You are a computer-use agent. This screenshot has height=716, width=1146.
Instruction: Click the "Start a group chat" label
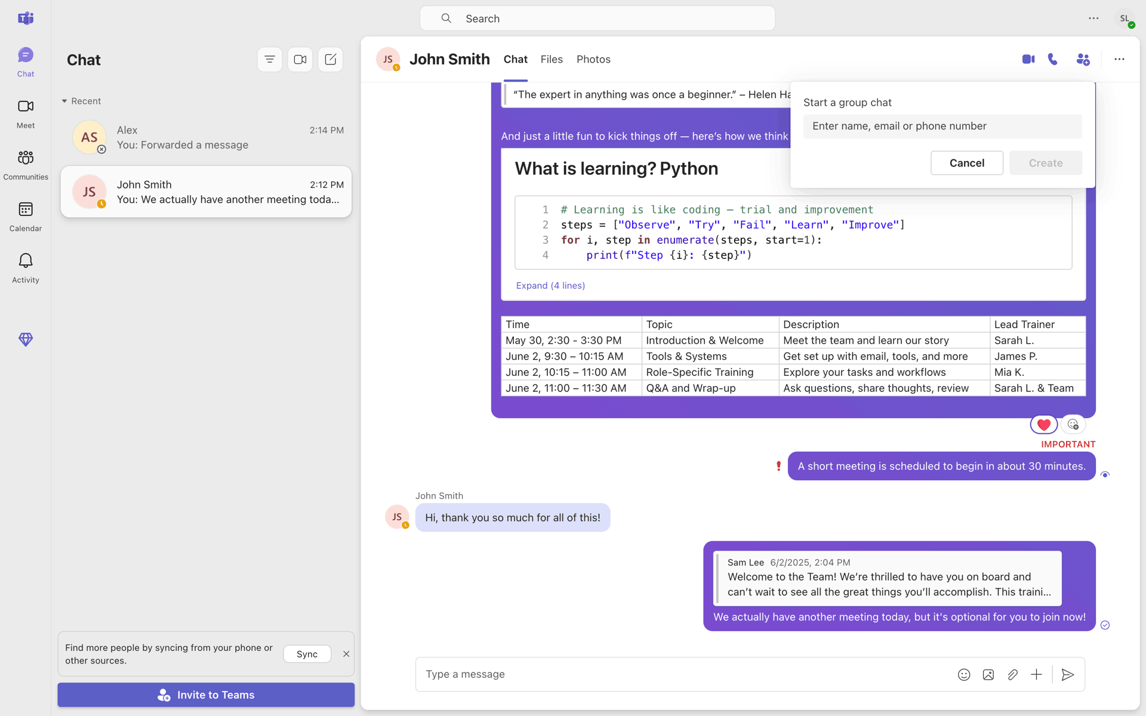click(848, 103)
